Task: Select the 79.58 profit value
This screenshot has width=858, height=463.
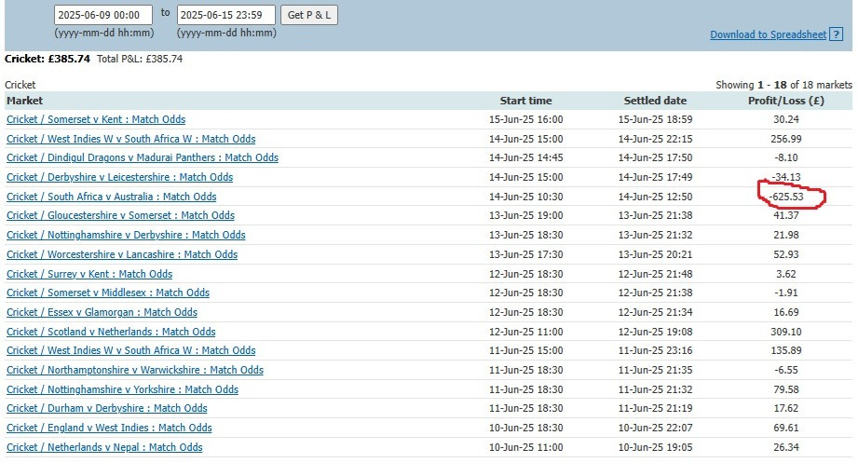Action: tap(786, 389)
